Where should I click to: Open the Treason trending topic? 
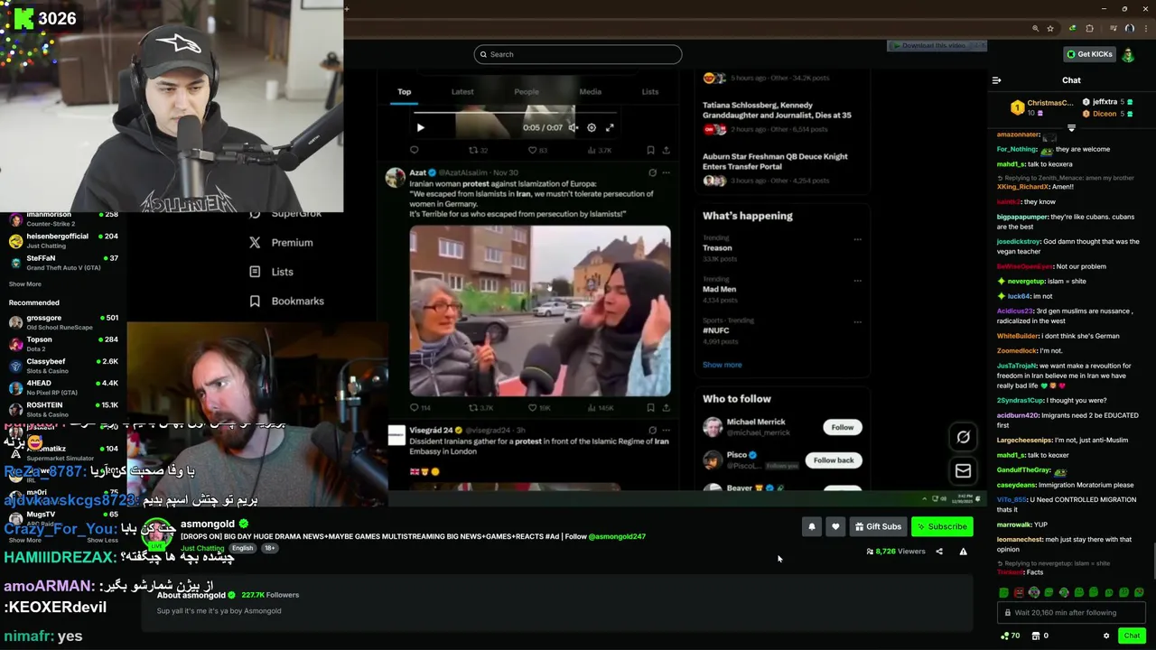tap(718, 247)
